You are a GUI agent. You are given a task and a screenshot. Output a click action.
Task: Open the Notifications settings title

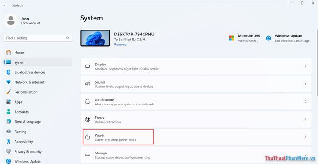coord(104,100)
